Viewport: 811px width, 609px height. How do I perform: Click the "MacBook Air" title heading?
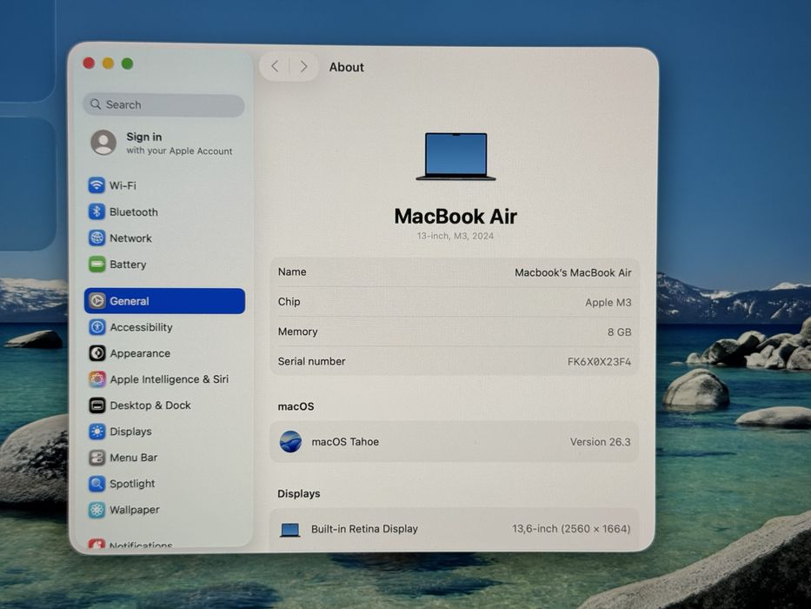455,217
